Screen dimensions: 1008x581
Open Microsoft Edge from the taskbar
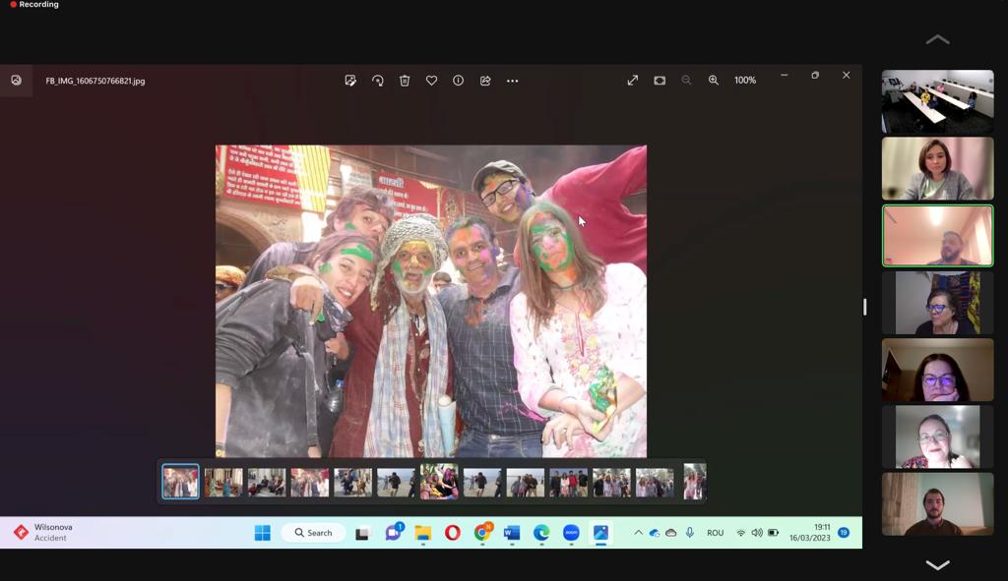[x=541, y=533]
